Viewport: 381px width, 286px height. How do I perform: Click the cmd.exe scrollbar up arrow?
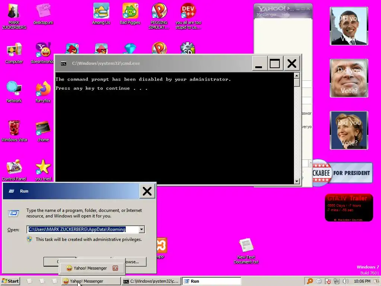(x=297, y=76)
